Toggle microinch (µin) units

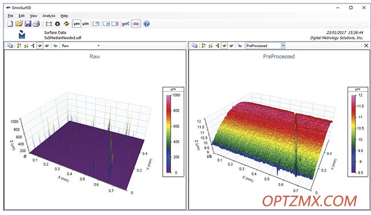click(x=86, y=23)
